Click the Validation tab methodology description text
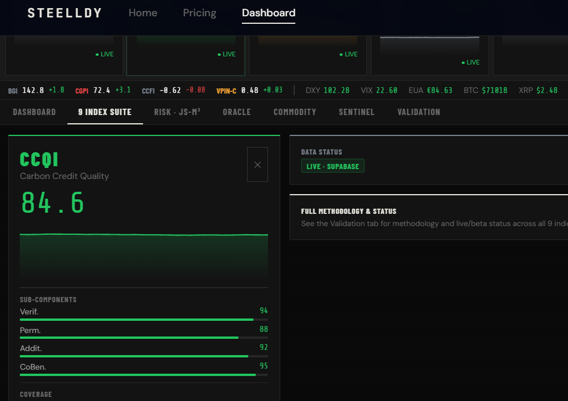 click(x=434, y=224)
